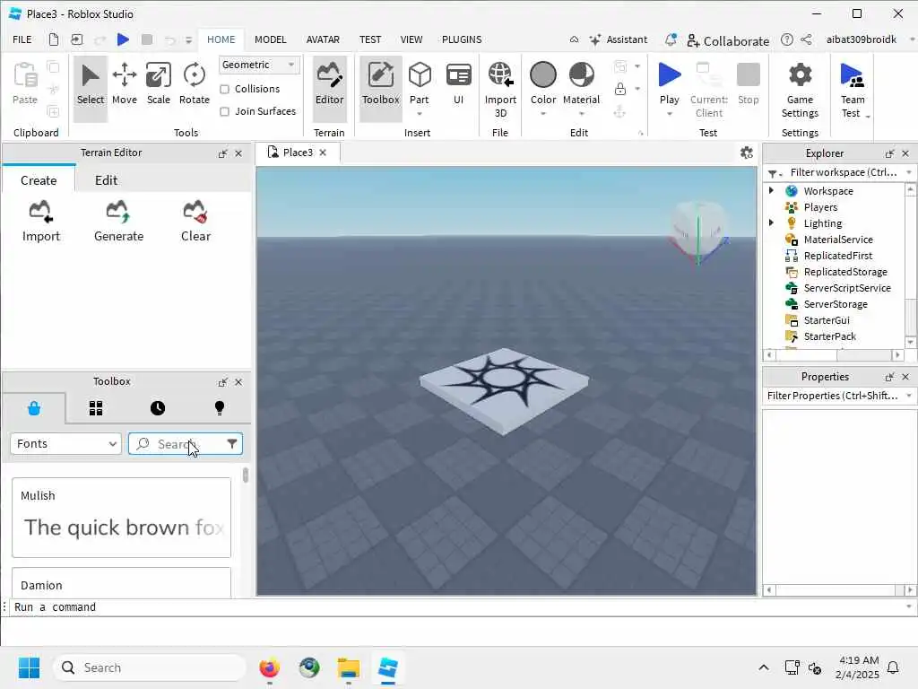The width and height of the screenshot is (918, 689).
Task: Select ServerScriptService in Explorer
Action: click(846, 288)
